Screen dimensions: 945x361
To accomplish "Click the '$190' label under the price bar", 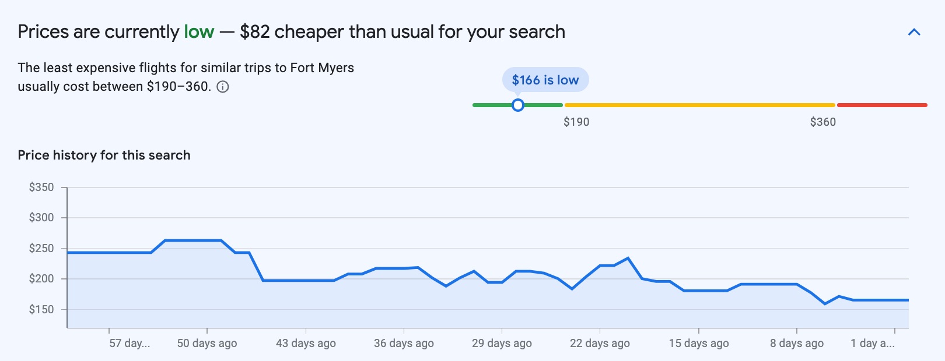I will (576, 122).
